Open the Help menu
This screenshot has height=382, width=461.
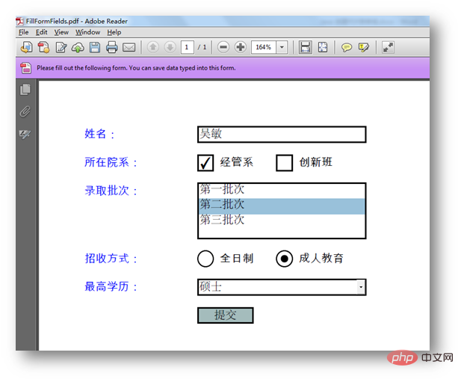coord(114,32)
